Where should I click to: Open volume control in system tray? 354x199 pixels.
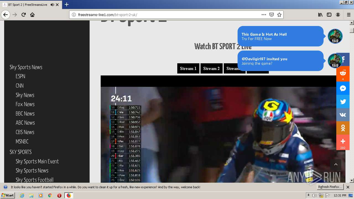[x=314, y=195]
